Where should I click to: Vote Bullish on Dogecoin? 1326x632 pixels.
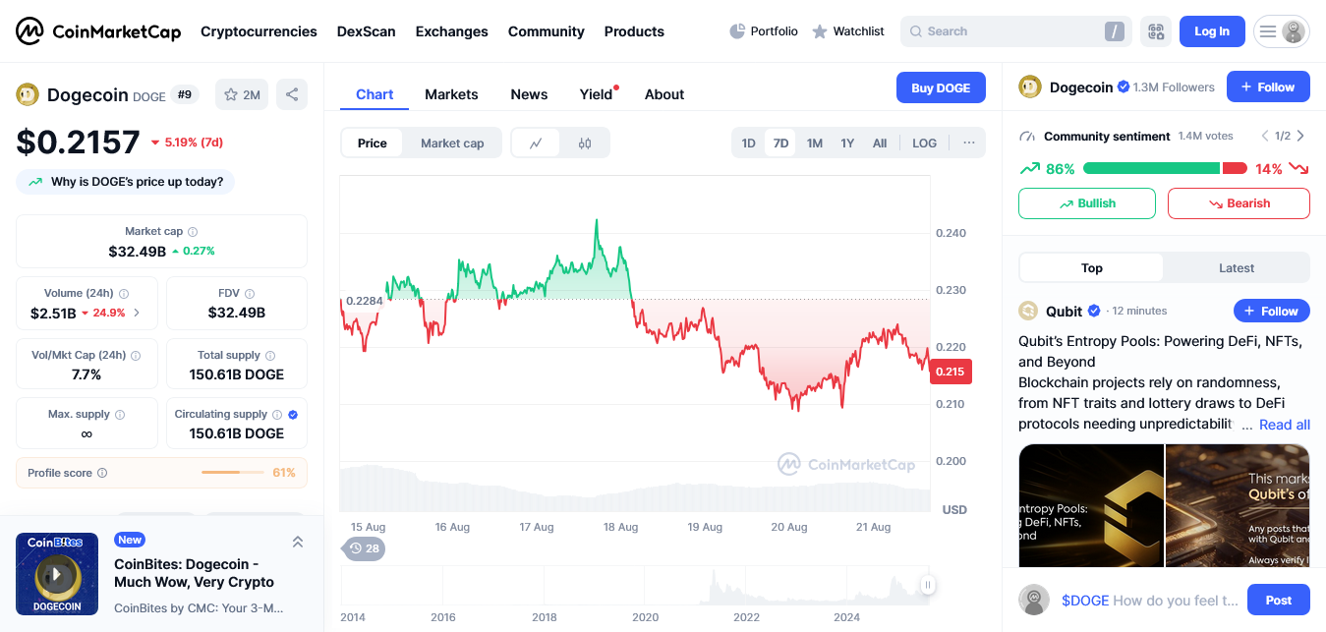pyautogui.click(x=1087, y=203)
